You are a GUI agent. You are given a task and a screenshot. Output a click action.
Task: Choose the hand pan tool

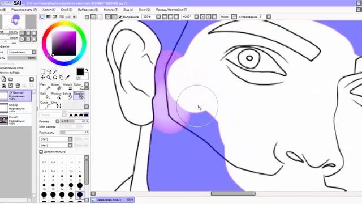[61, 78]
